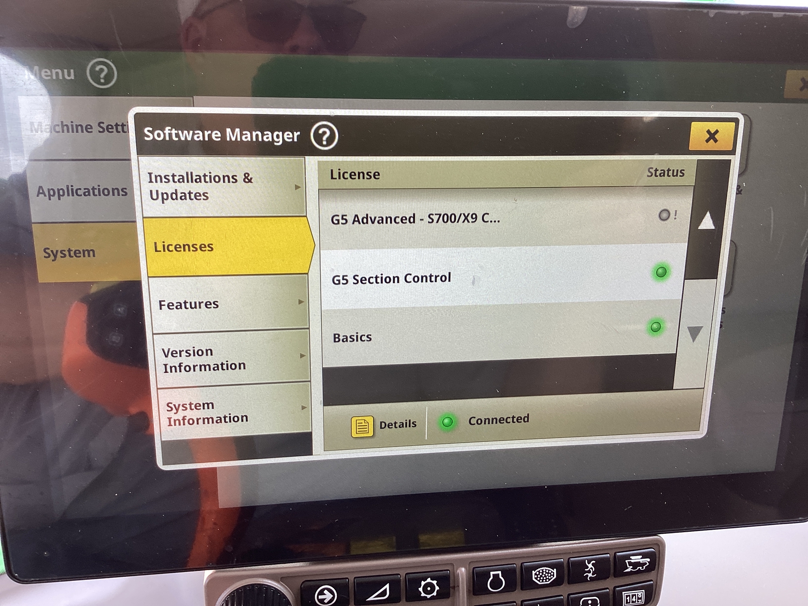Click the G5 Section Control green status light
The height and width of the screenshot is (606, 808).
661,272
